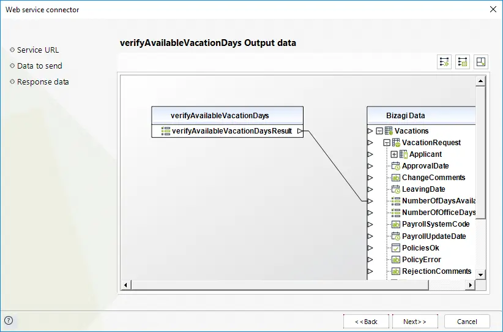
Task: Select the PolicyError attribute
Action: 421,260
